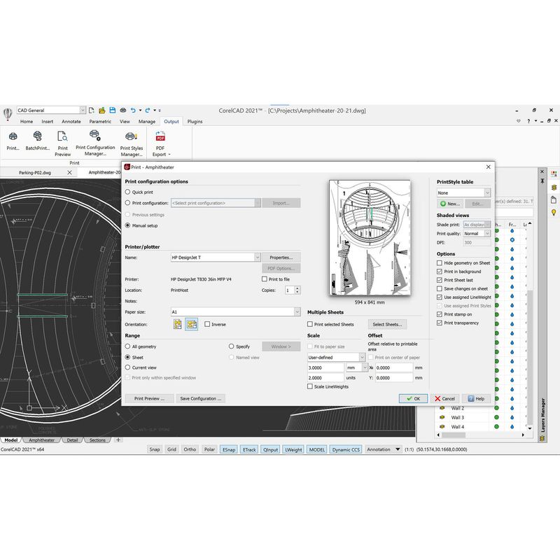Viewport: 560px width, 560px height.
Task: Open the Parametric ribbon tab
Action: [x=100, y=121]
